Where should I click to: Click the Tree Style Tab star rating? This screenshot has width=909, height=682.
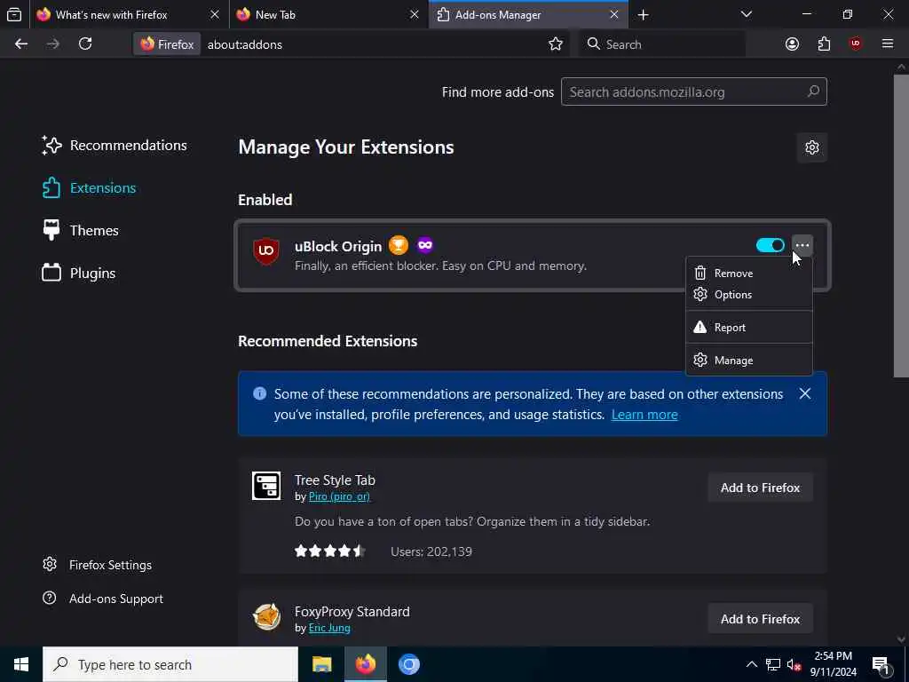pyautogui.click(x=329, y=551)
